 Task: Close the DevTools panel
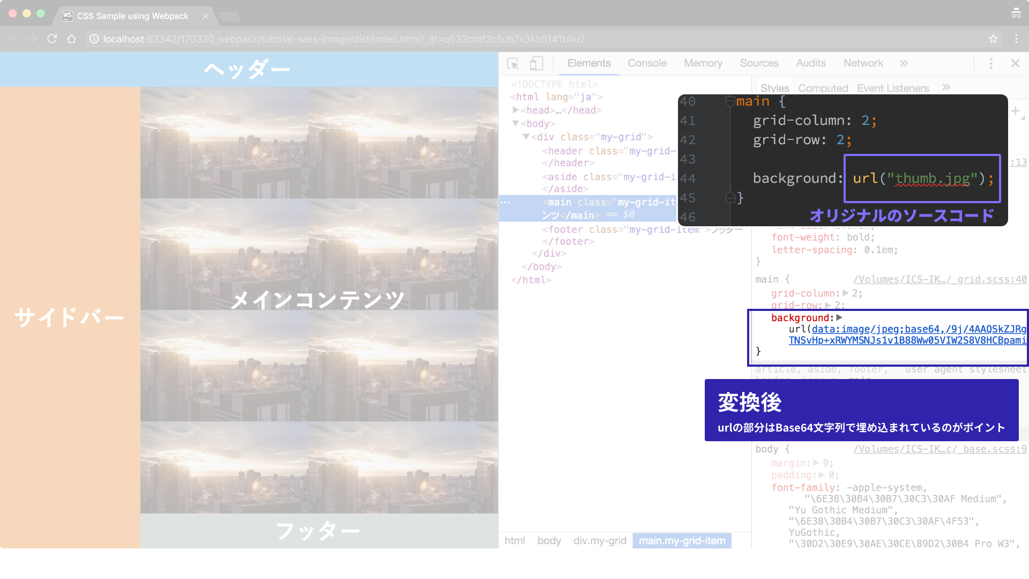click(x=1015, y=63)
